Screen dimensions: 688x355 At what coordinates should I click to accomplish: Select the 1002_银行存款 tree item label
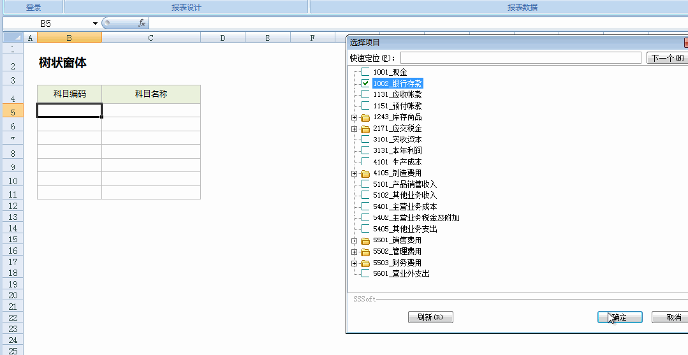[x=398, y=83]
